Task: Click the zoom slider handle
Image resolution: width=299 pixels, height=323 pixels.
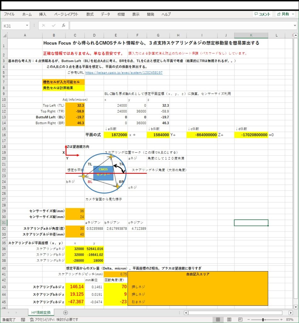Action: coord(263,320)
